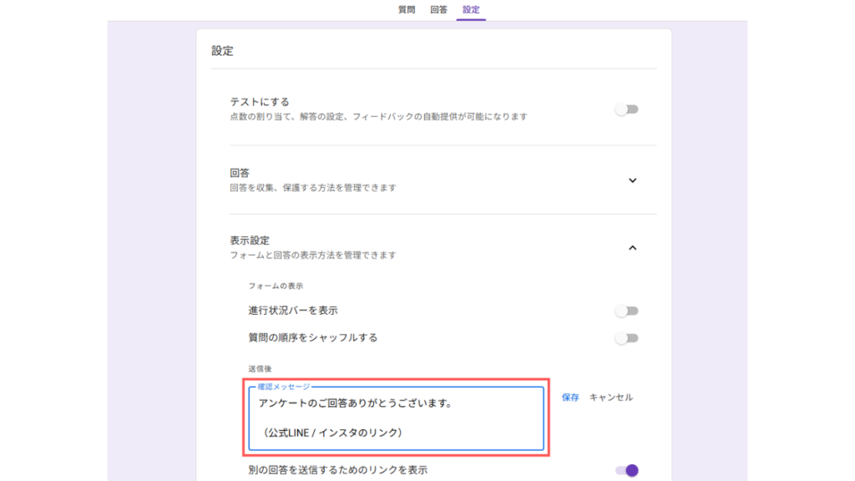Enable the 進行状況バーを表示 switch
This screenshot has width=855, height=481.
[x=626, y=311]
